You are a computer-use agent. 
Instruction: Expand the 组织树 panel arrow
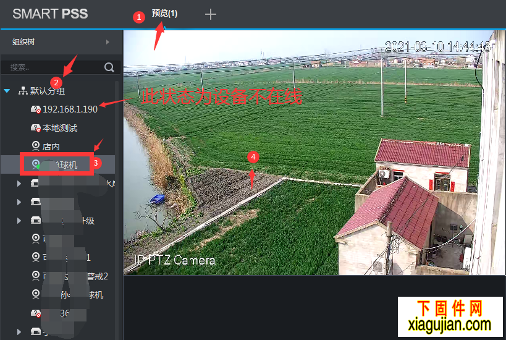(x=108, y=42)
